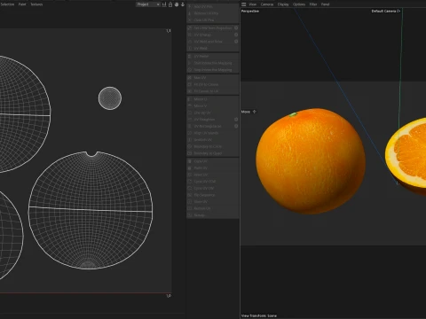Viewport: 426px width, 319px height.
Task: Open the Textures menu in the UV editor
Action: [36, 4]
